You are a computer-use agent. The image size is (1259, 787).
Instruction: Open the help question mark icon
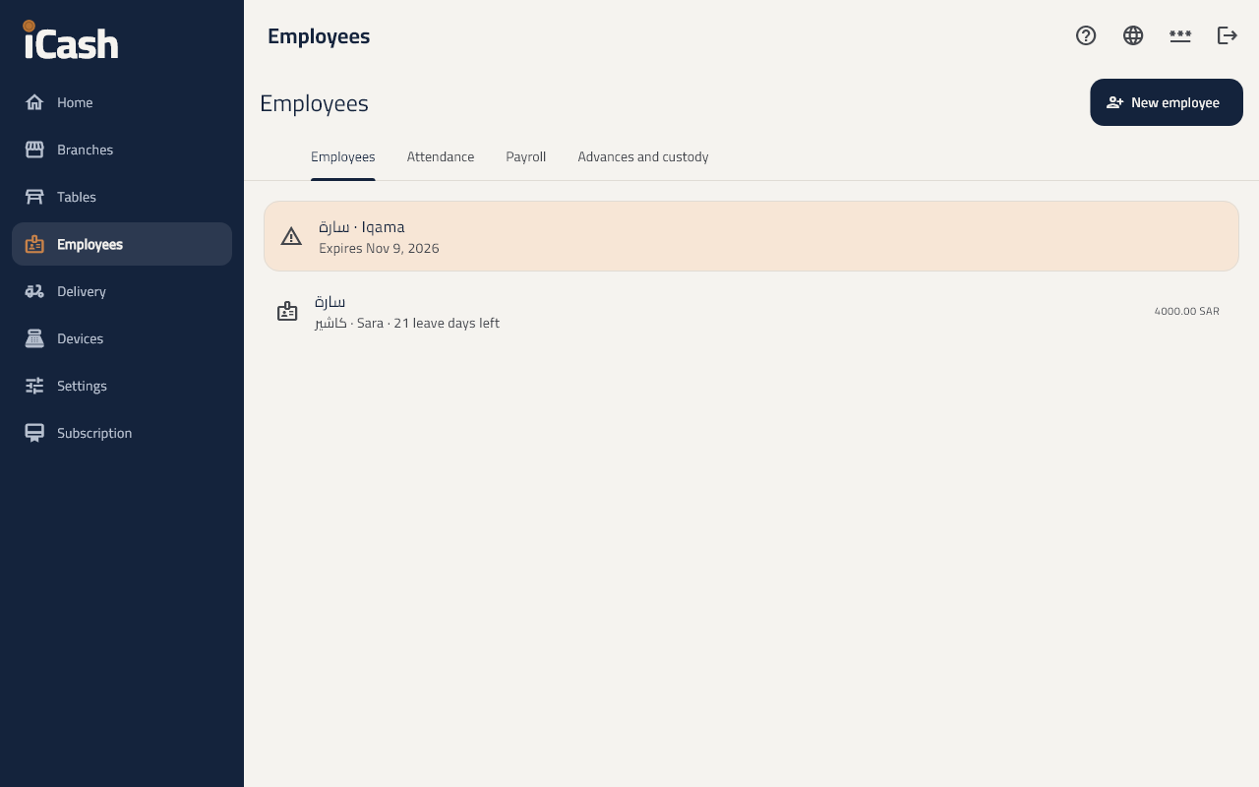[1086, 35]
